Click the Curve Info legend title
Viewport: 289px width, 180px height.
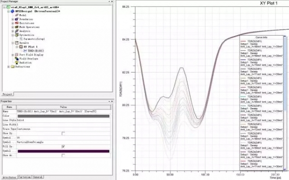tap(262, 37)
